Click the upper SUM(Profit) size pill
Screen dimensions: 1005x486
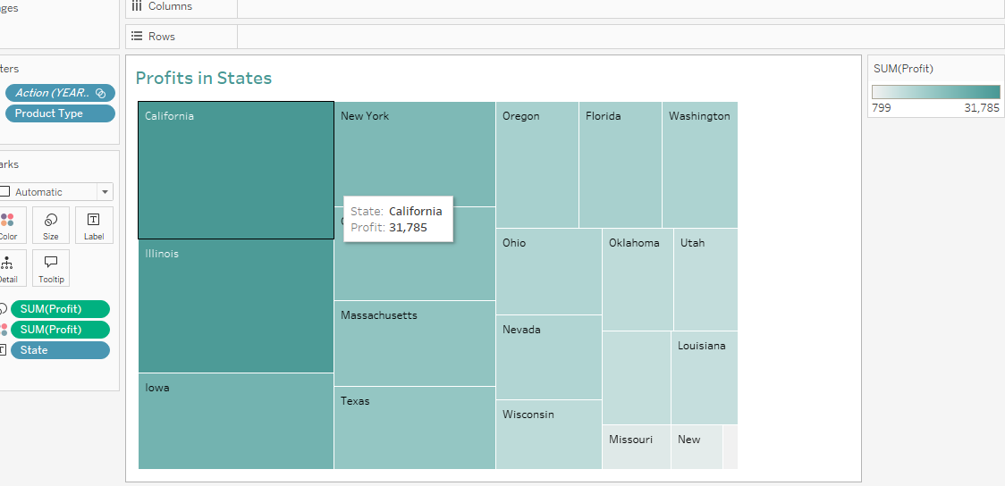coord(60,309)
